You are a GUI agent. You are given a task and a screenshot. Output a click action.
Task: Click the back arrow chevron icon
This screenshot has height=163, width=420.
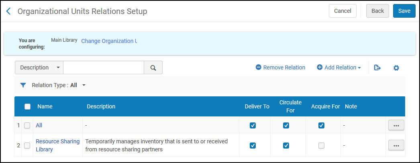click(8, 11)
